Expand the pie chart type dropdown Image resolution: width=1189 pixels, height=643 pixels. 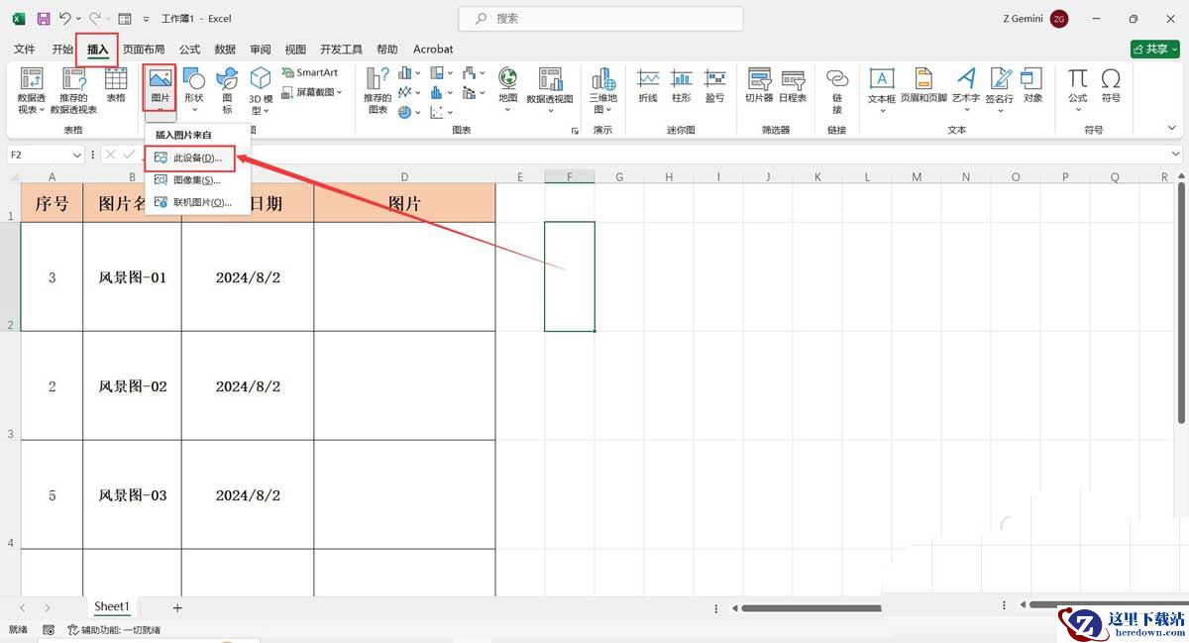418,113
